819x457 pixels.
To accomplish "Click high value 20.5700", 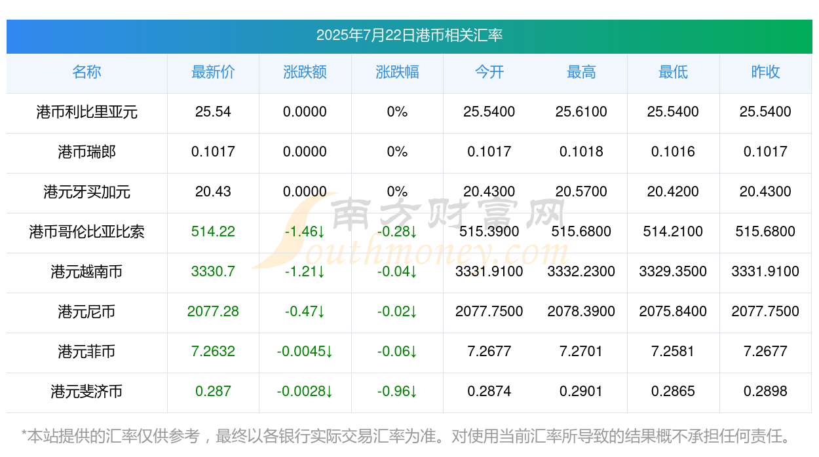I will (581, 192).
